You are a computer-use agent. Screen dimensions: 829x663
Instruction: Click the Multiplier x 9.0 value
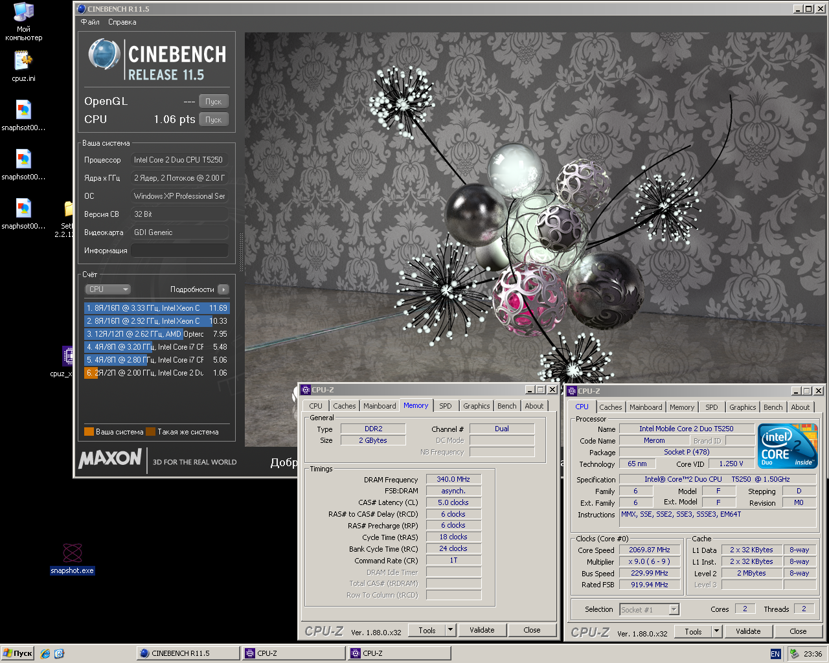coord(649,561)
